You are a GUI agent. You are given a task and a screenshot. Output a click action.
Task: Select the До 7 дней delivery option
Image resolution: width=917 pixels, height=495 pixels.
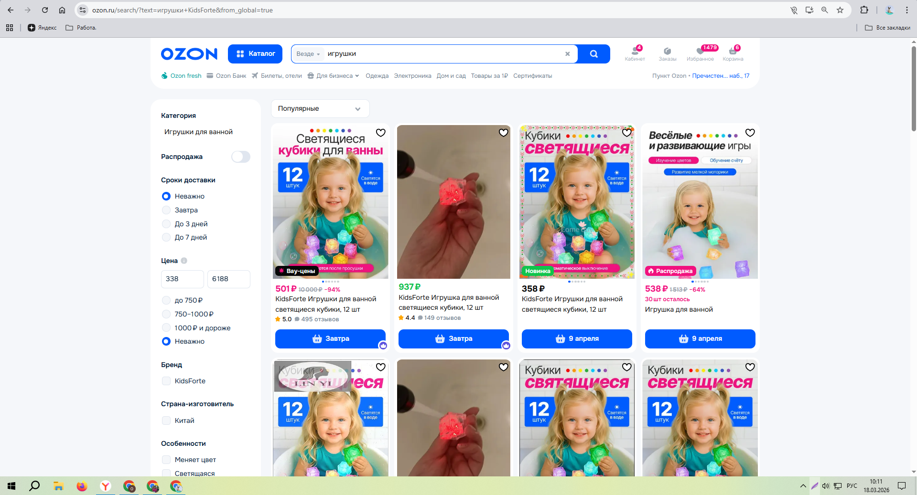coord(166,237)
